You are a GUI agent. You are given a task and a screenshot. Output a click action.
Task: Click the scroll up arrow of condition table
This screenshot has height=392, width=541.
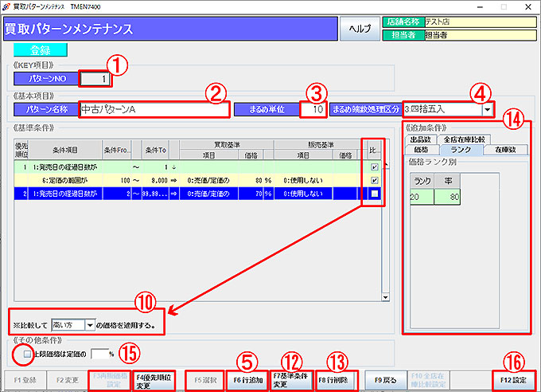385,165
